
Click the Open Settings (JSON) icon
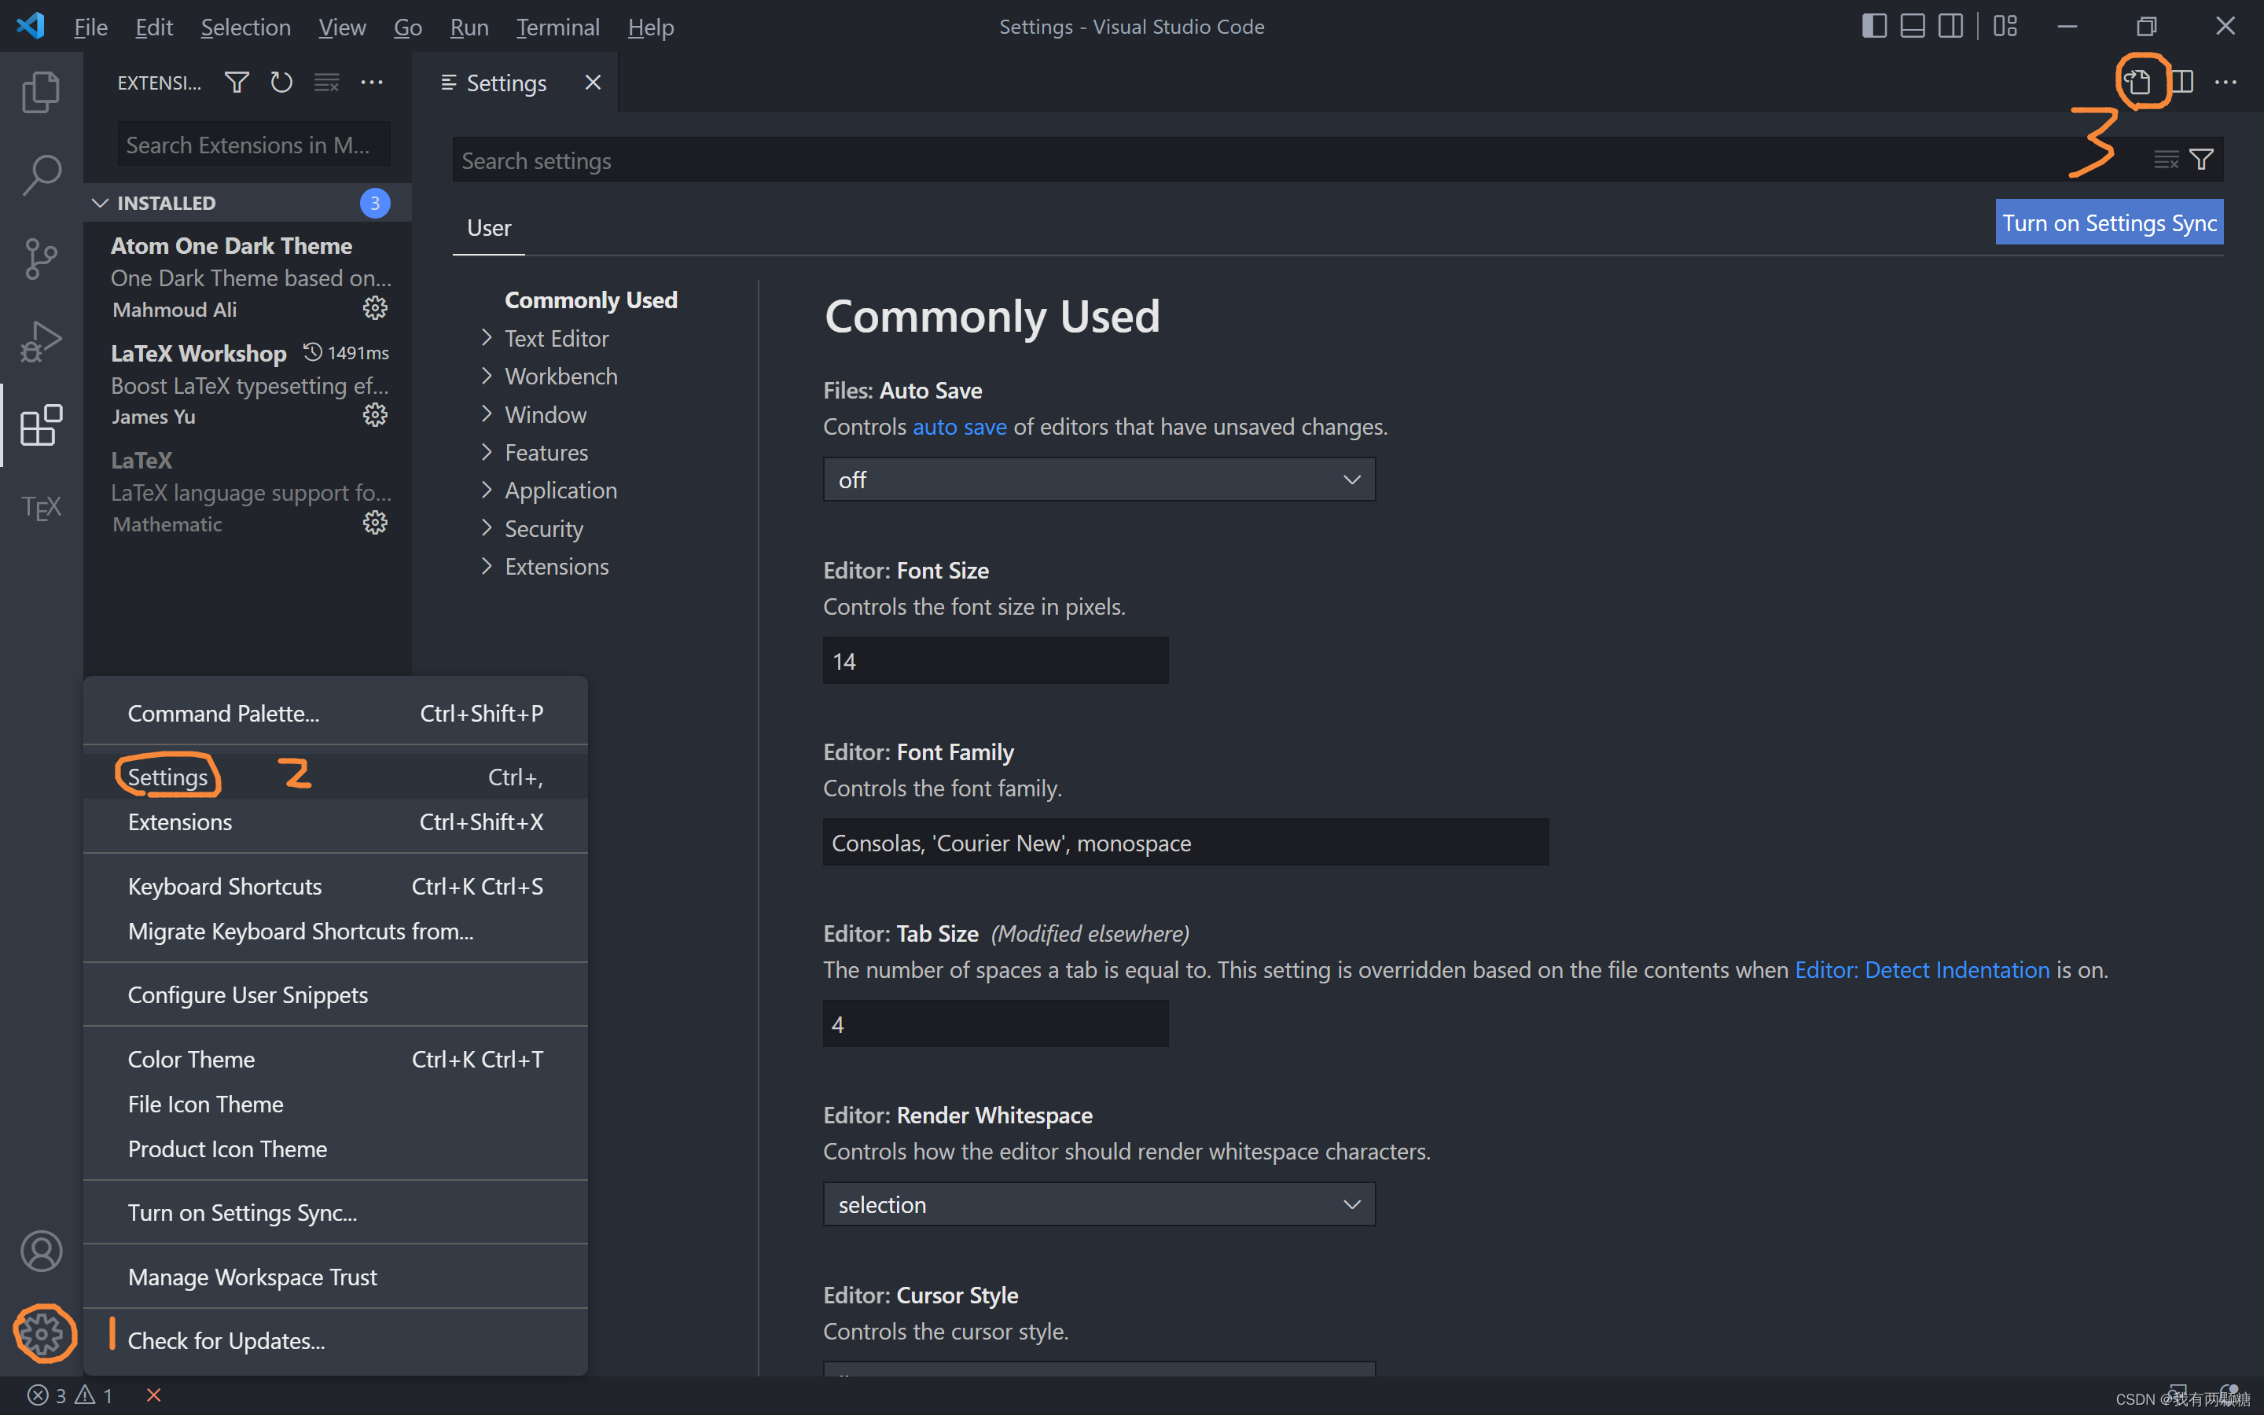(2137, 83)
